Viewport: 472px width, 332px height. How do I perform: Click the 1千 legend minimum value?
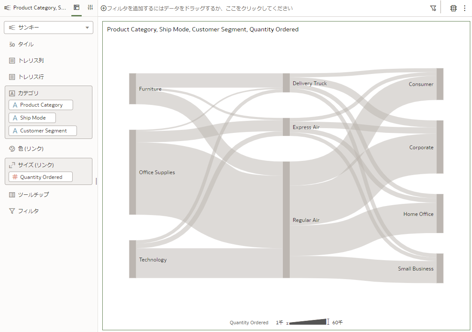click(x=279, y=323)
